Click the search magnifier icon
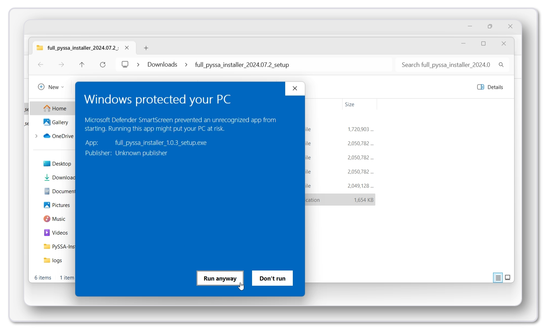Image resolution: width=549 pixels, height=332 pixels. (501, 65)
